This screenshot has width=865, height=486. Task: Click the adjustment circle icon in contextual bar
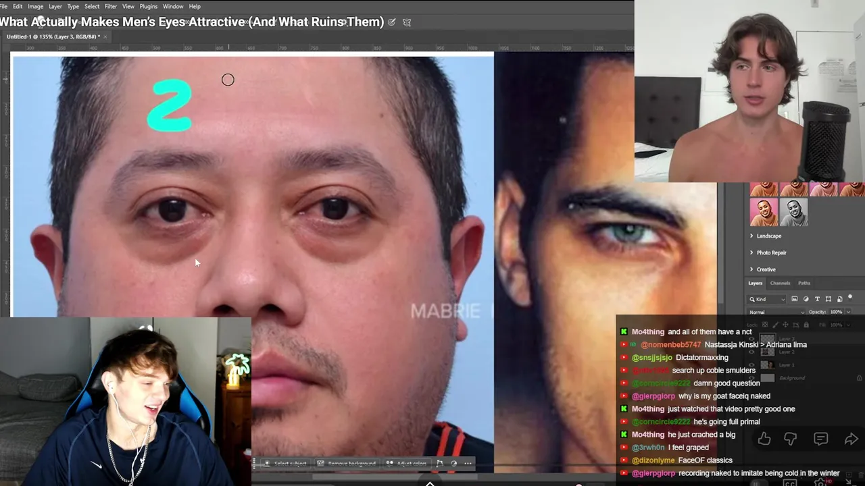pyautogui.click(x=454, y=464)
